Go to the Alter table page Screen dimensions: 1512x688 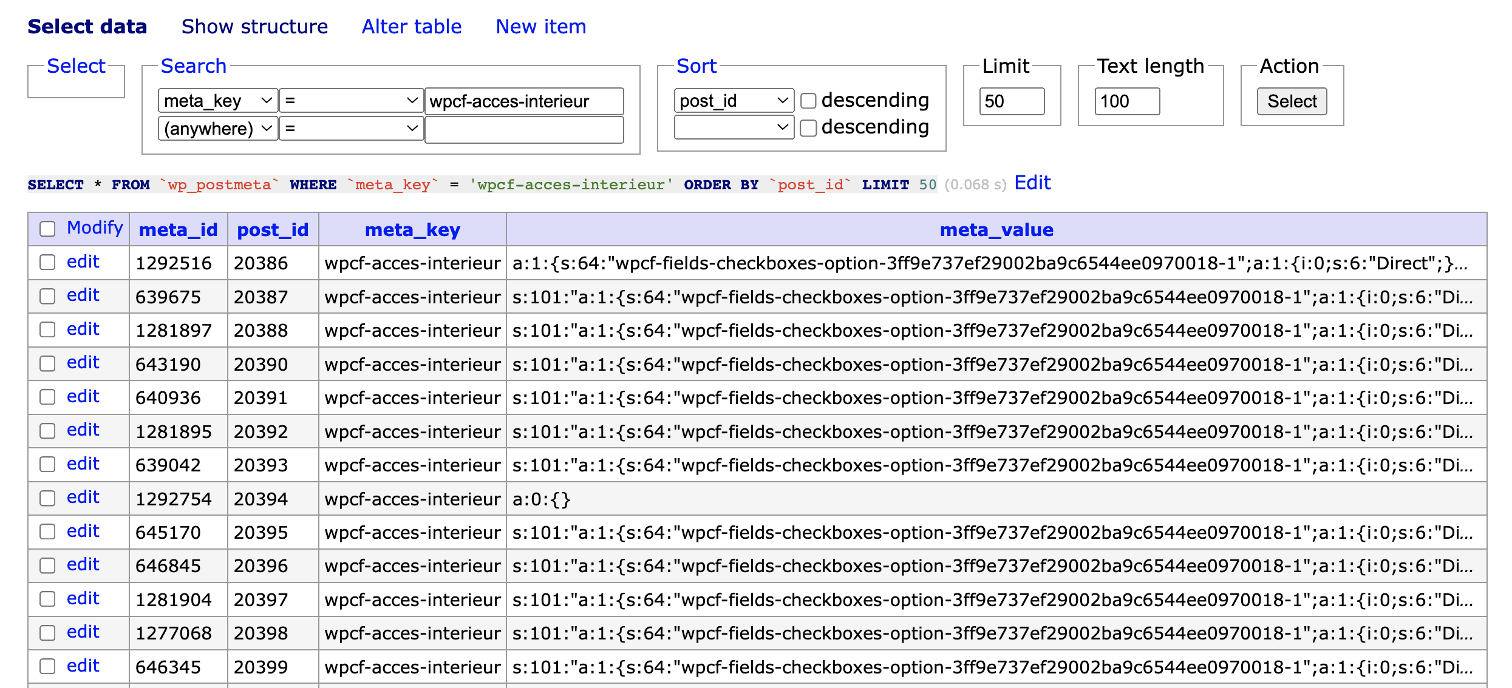click(x=412, y=27)
